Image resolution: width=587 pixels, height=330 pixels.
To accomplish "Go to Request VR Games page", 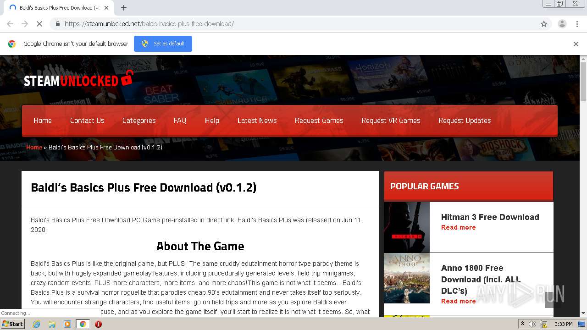I will click(391, 121).
